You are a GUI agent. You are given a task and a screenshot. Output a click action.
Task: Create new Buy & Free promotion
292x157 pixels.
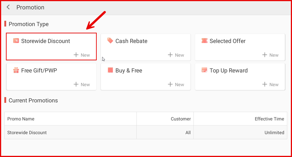pos(176,84)
